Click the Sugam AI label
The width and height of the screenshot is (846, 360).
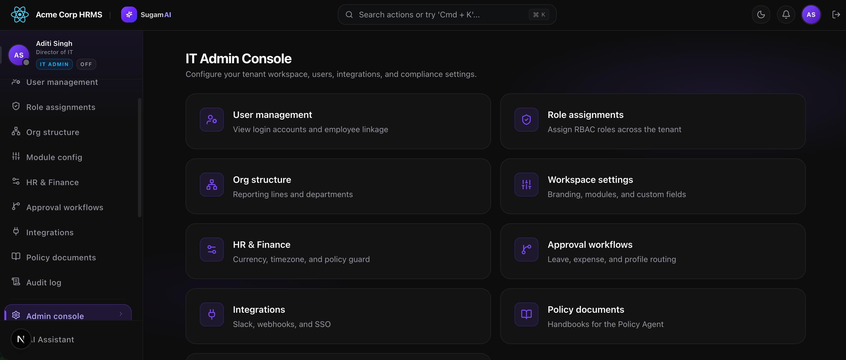(x=156, y=15)
